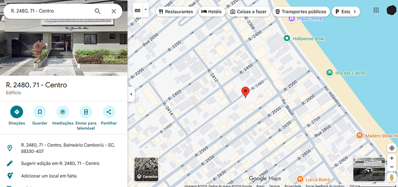Open the keyboard input tool icon
Viewport: 398px width, 187px height.
pos(137,10)
